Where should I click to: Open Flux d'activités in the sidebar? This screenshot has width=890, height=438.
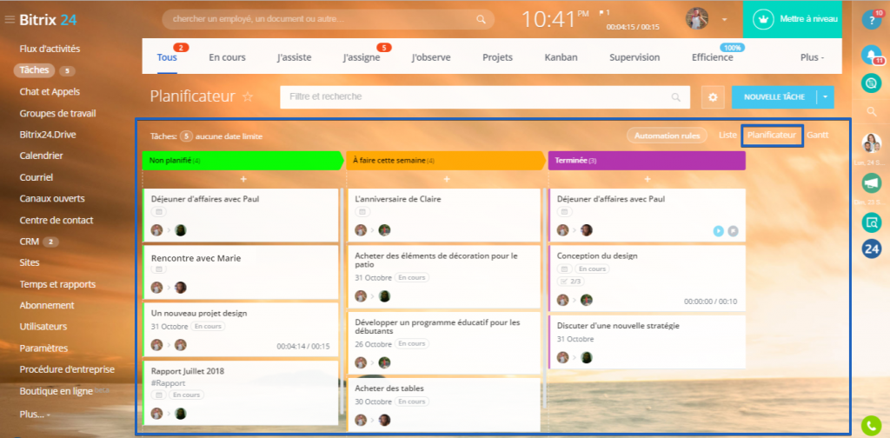tap(50, 49)
